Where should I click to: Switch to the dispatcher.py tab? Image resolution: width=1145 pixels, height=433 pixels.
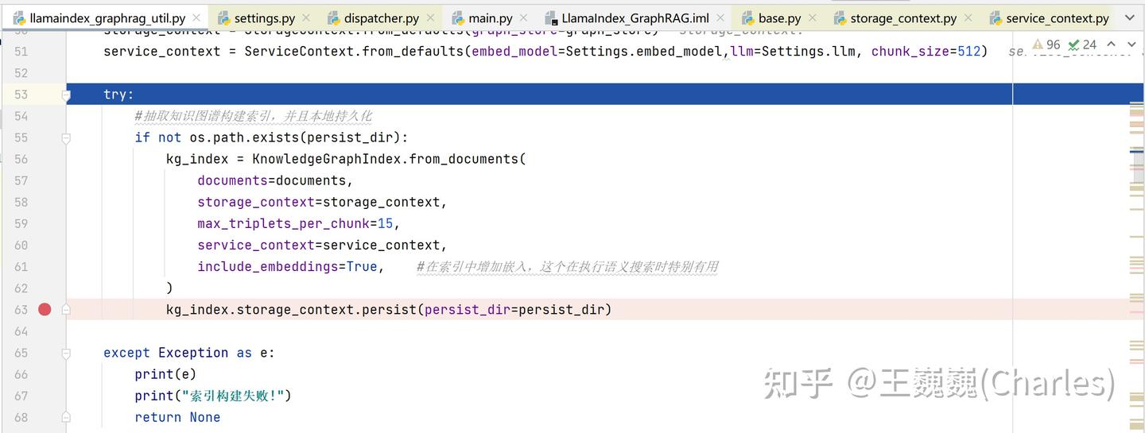(x=381, y=17)
